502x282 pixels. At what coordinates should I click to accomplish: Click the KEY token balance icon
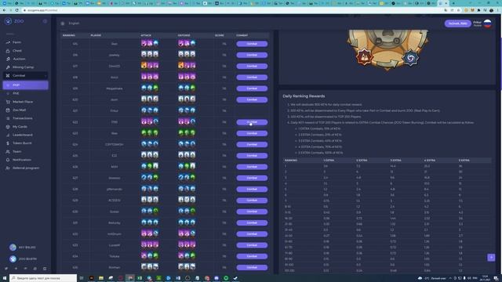point(13,248)
